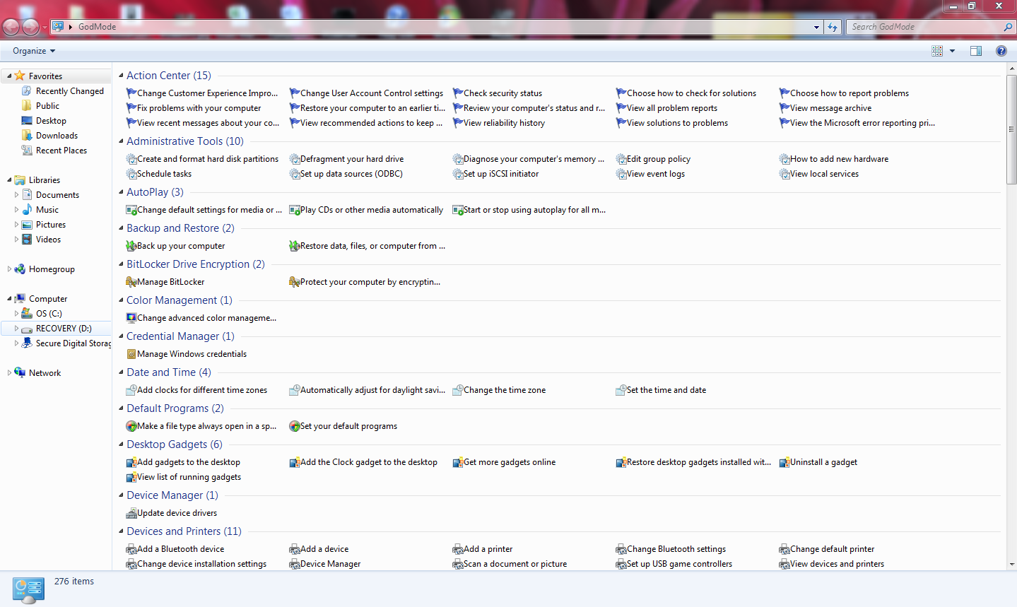This screenshot has height=607, width=1017.
Task: Click the Uninstall a gadget icon
Action: tap(784, 462)
